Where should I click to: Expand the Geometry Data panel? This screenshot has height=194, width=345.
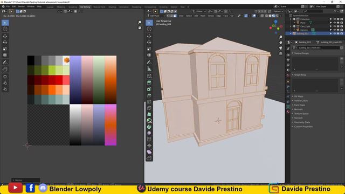click(302, 122)
